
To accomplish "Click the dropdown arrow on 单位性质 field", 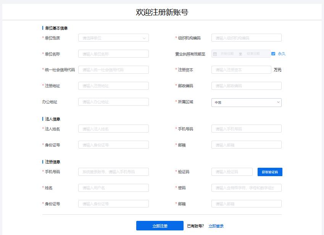I will (x=144, y=37).
